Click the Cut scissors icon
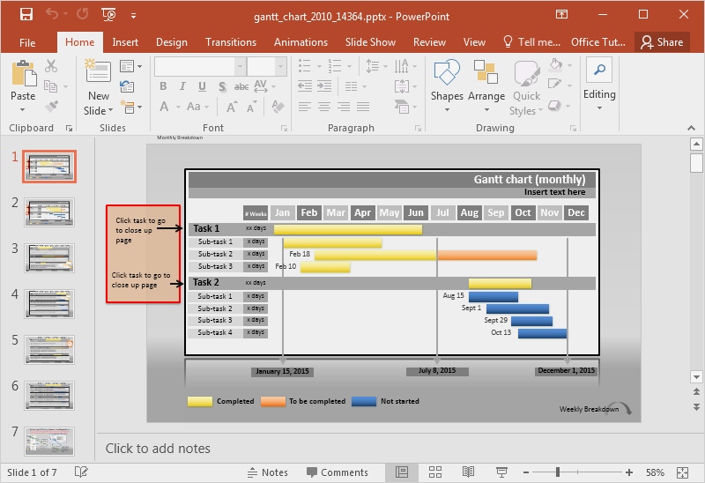This screenshot has height=483, width=705. coord(51,66)
